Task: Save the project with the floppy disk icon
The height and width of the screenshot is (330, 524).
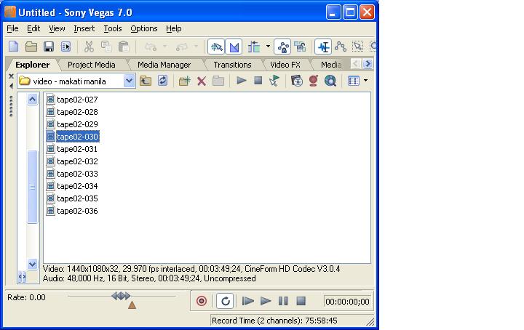Action: [x=49, y=47]
